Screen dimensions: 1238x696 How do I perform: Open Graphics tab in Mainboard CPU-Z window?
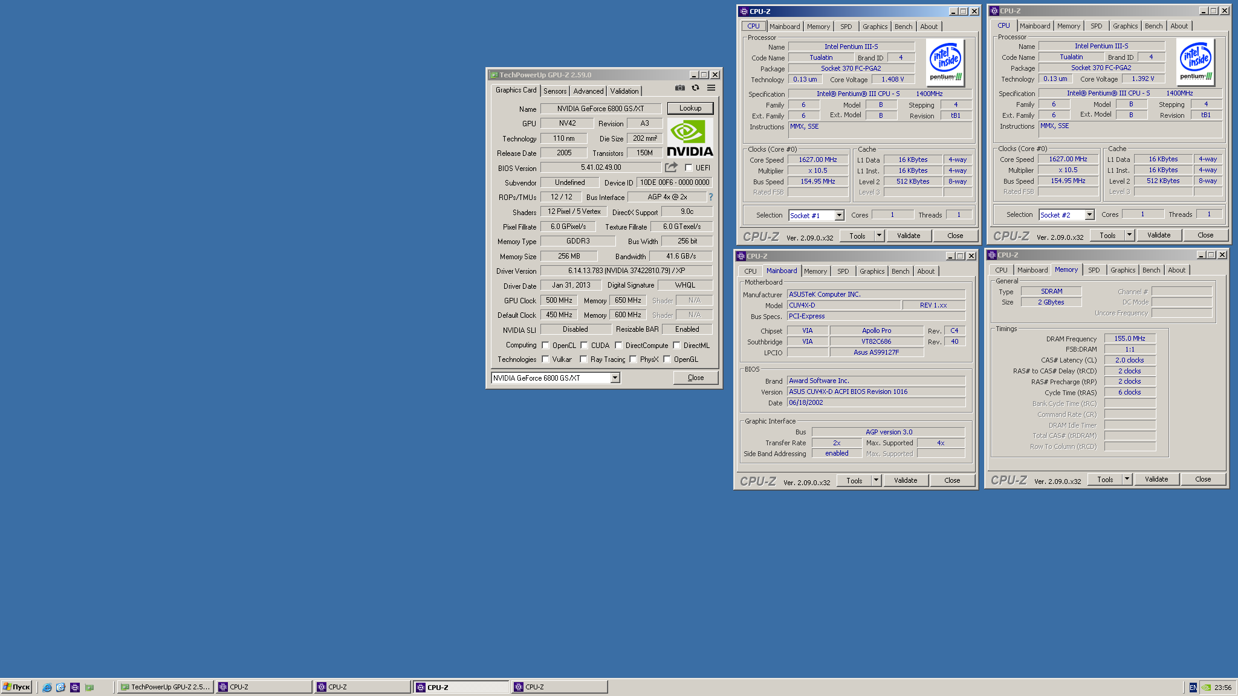click(x=872, y=271)
